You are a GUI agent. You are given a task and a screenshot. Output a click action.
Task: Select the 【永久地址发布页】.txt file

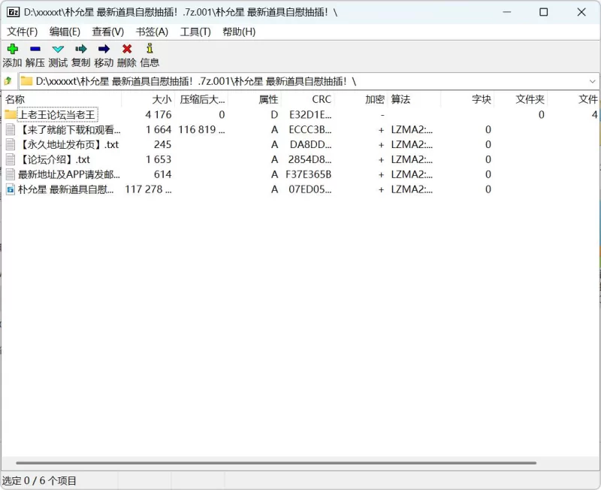point(68,144)
